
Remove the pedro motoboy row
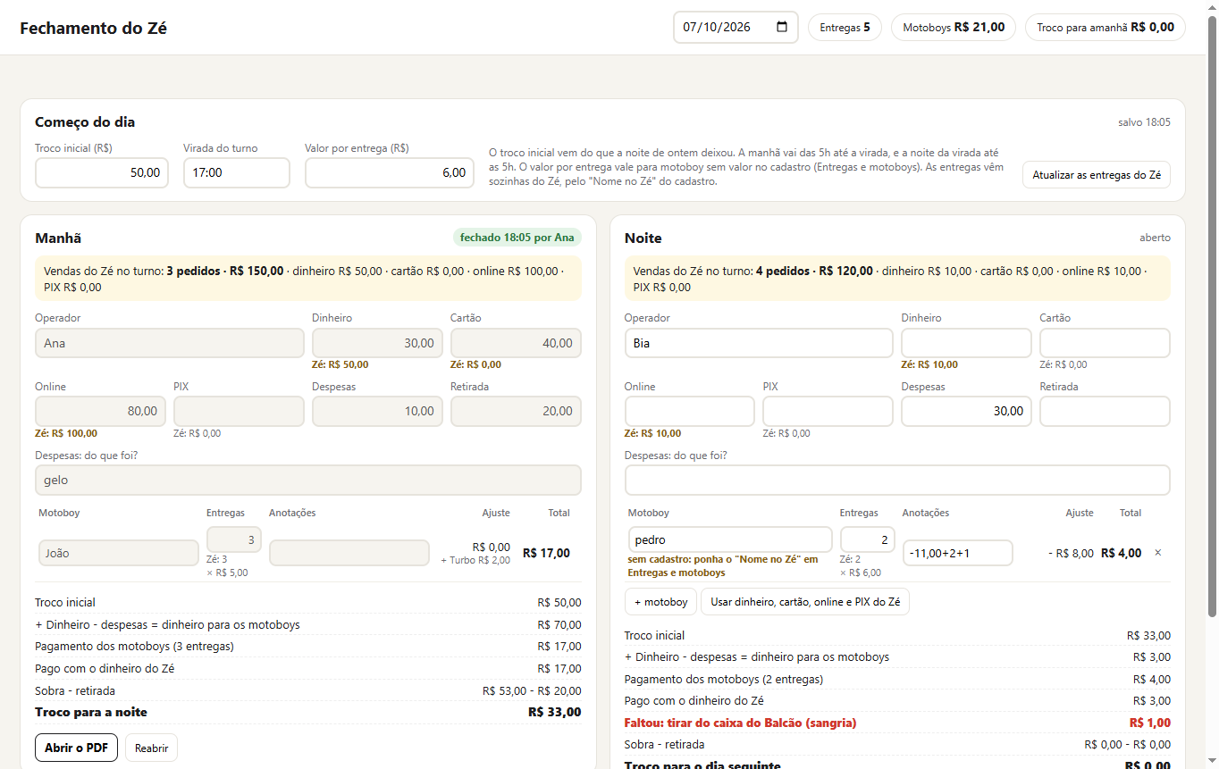click(1158, 553)
